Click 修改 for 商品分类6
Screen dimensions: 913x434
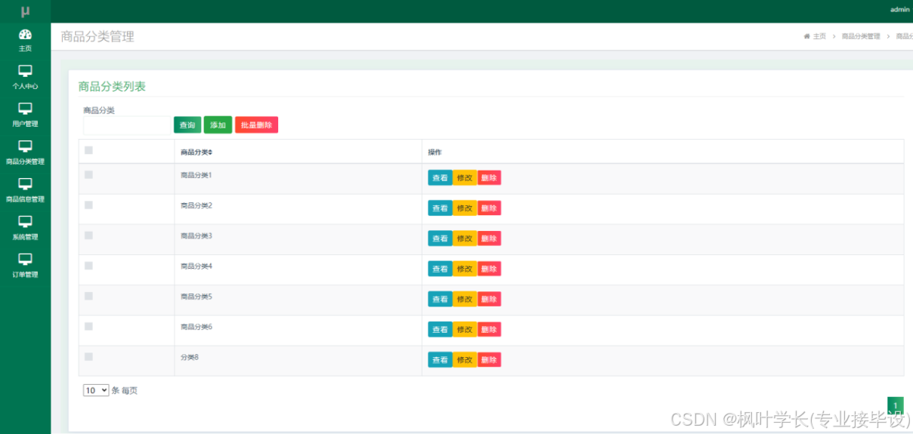tap(464, 330)
